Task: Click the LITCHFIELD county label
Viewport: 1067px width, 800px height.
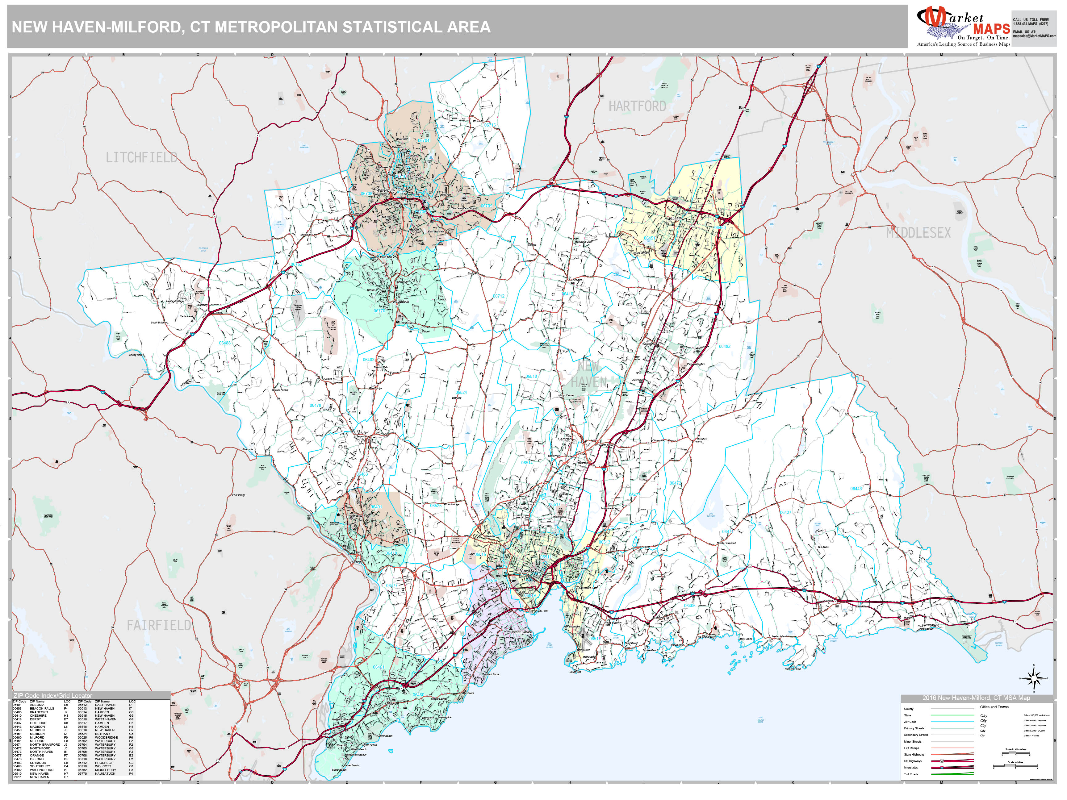Action: click(x=141, y=157)
